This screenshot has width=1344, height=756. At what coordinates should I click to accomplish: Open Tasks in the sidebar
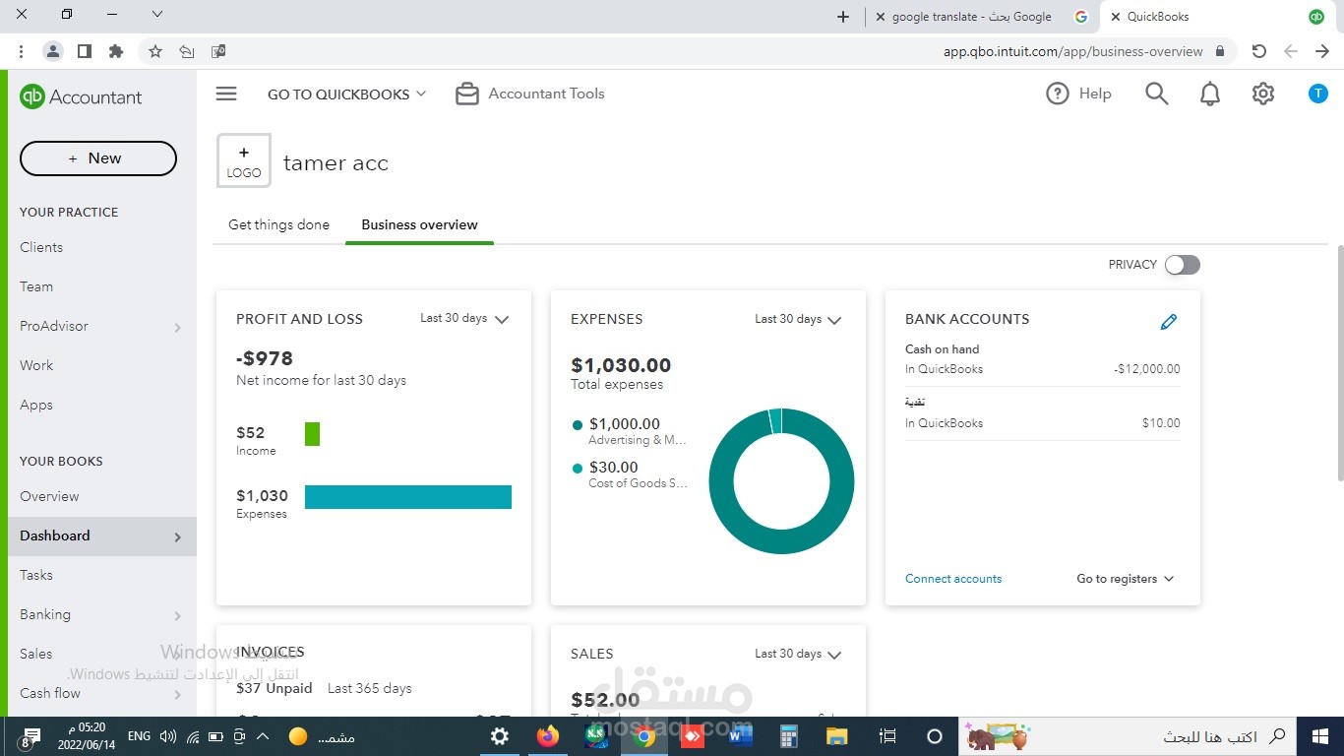tap(36, 575)
